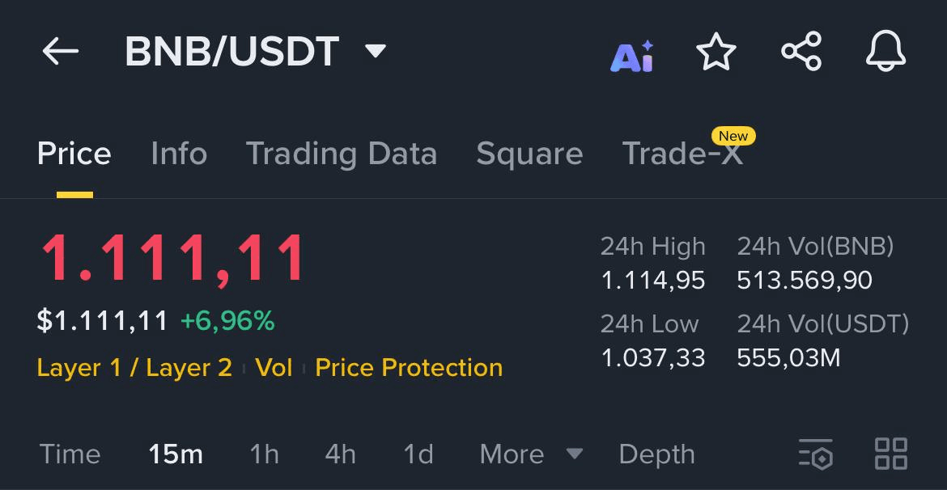Screen dimensions: 947x490
Task: Switch chart to 4h interval
Action: tap(340, 454)
